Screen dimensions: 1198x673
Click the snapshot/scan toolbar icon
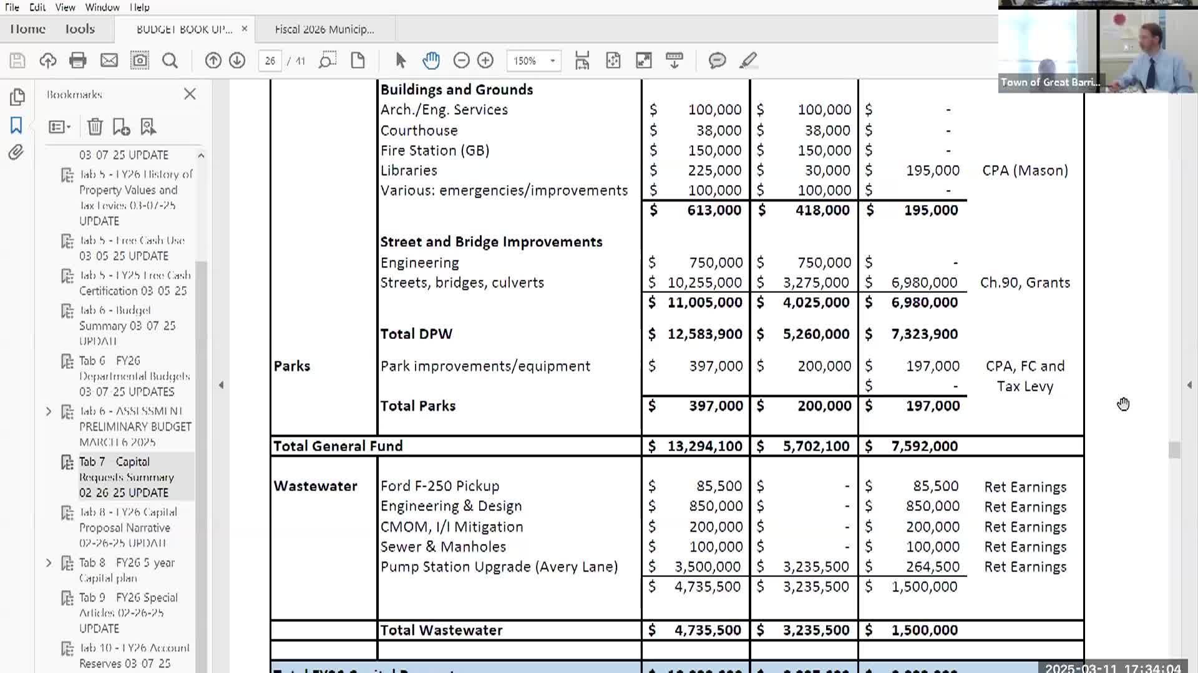coord(139,60)
